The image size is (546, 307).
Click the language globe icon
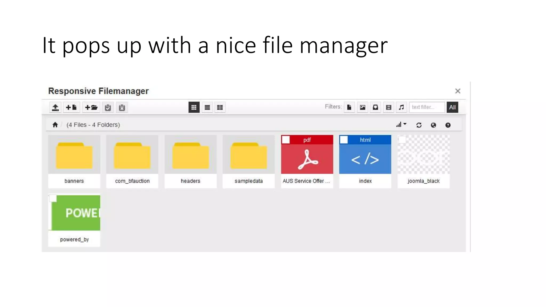pos(433,125)
